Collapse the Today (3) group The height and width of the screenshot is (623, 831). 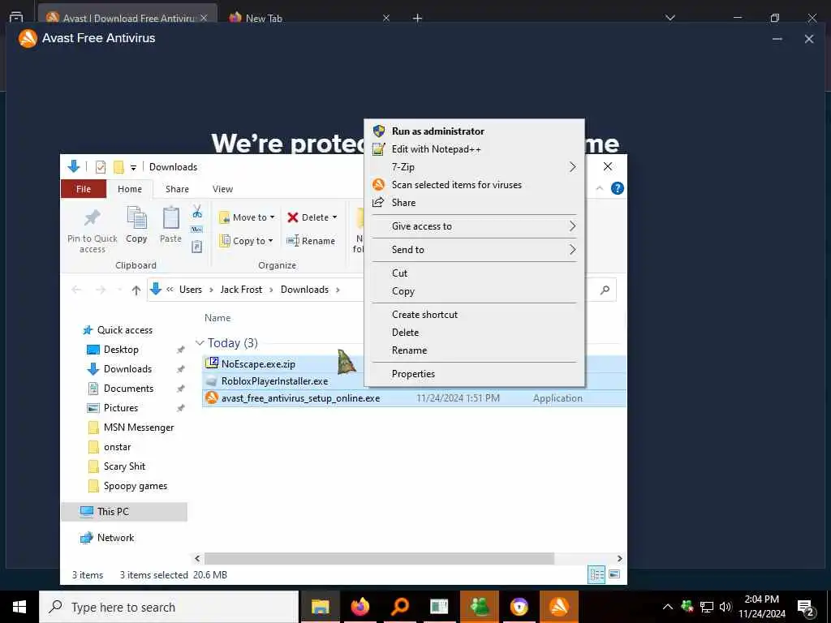tap(200, 343)
